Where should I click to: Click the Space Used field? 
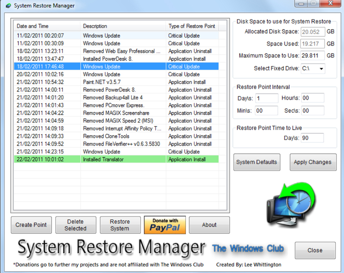(x=312, y=44)
